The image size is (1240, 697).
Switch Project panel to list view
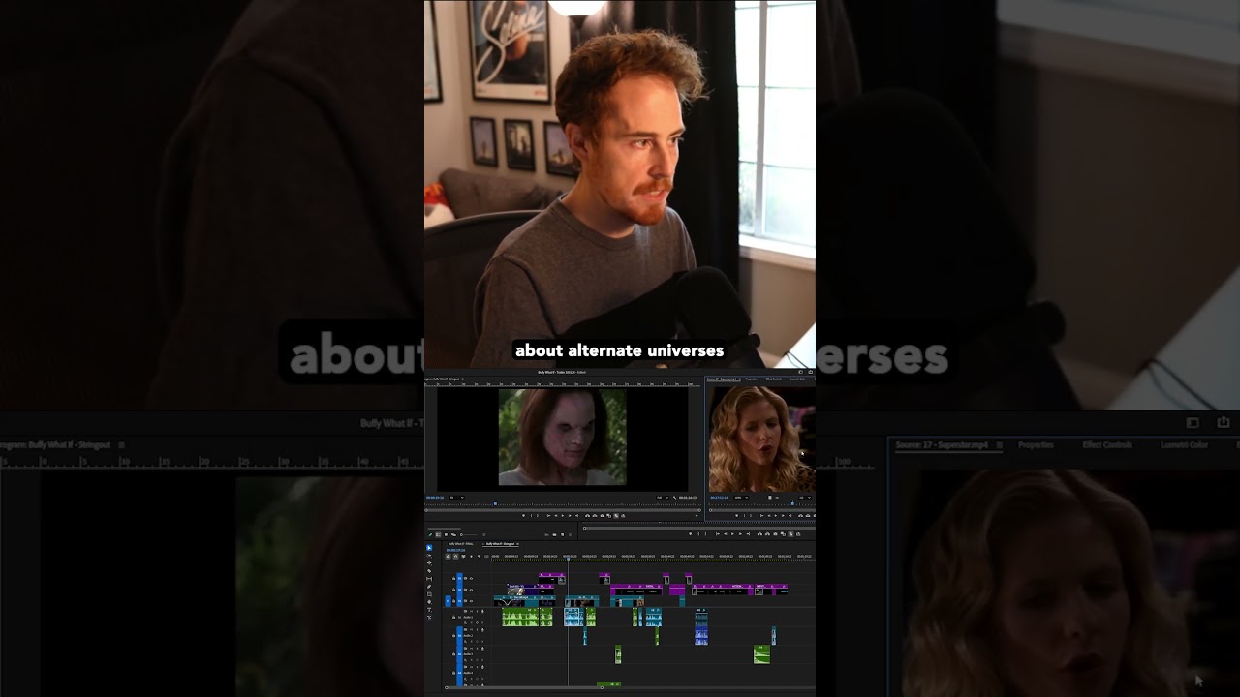[438, 534]
